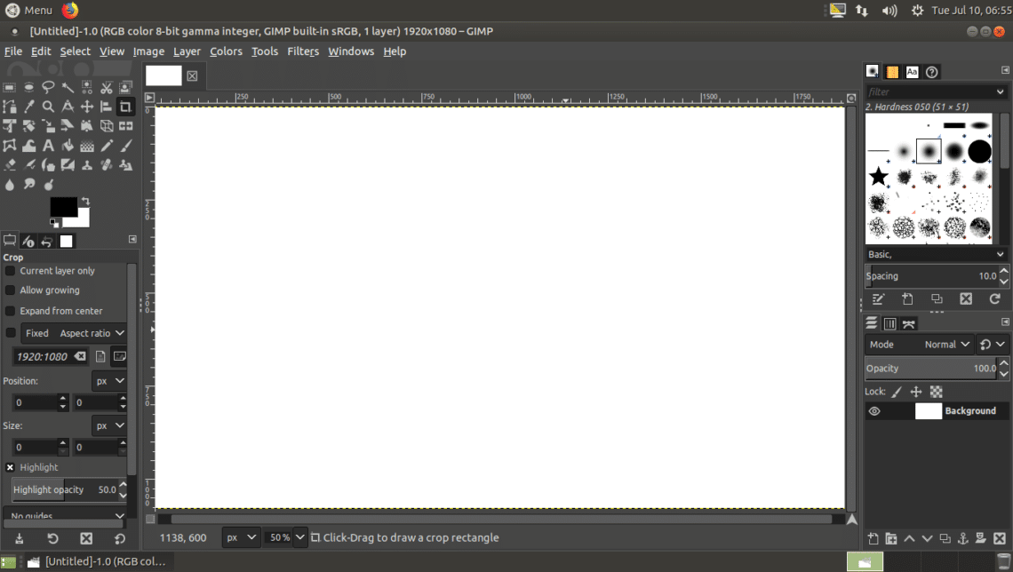1013x572 pixels.
Task: Select the Flip tool
Action: [x=126, y=126]
